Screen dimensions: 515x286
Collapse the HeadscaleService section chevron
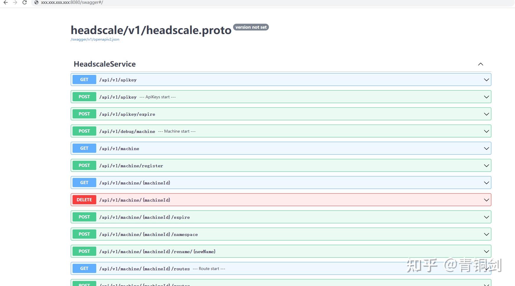click(x=481, y=64)
